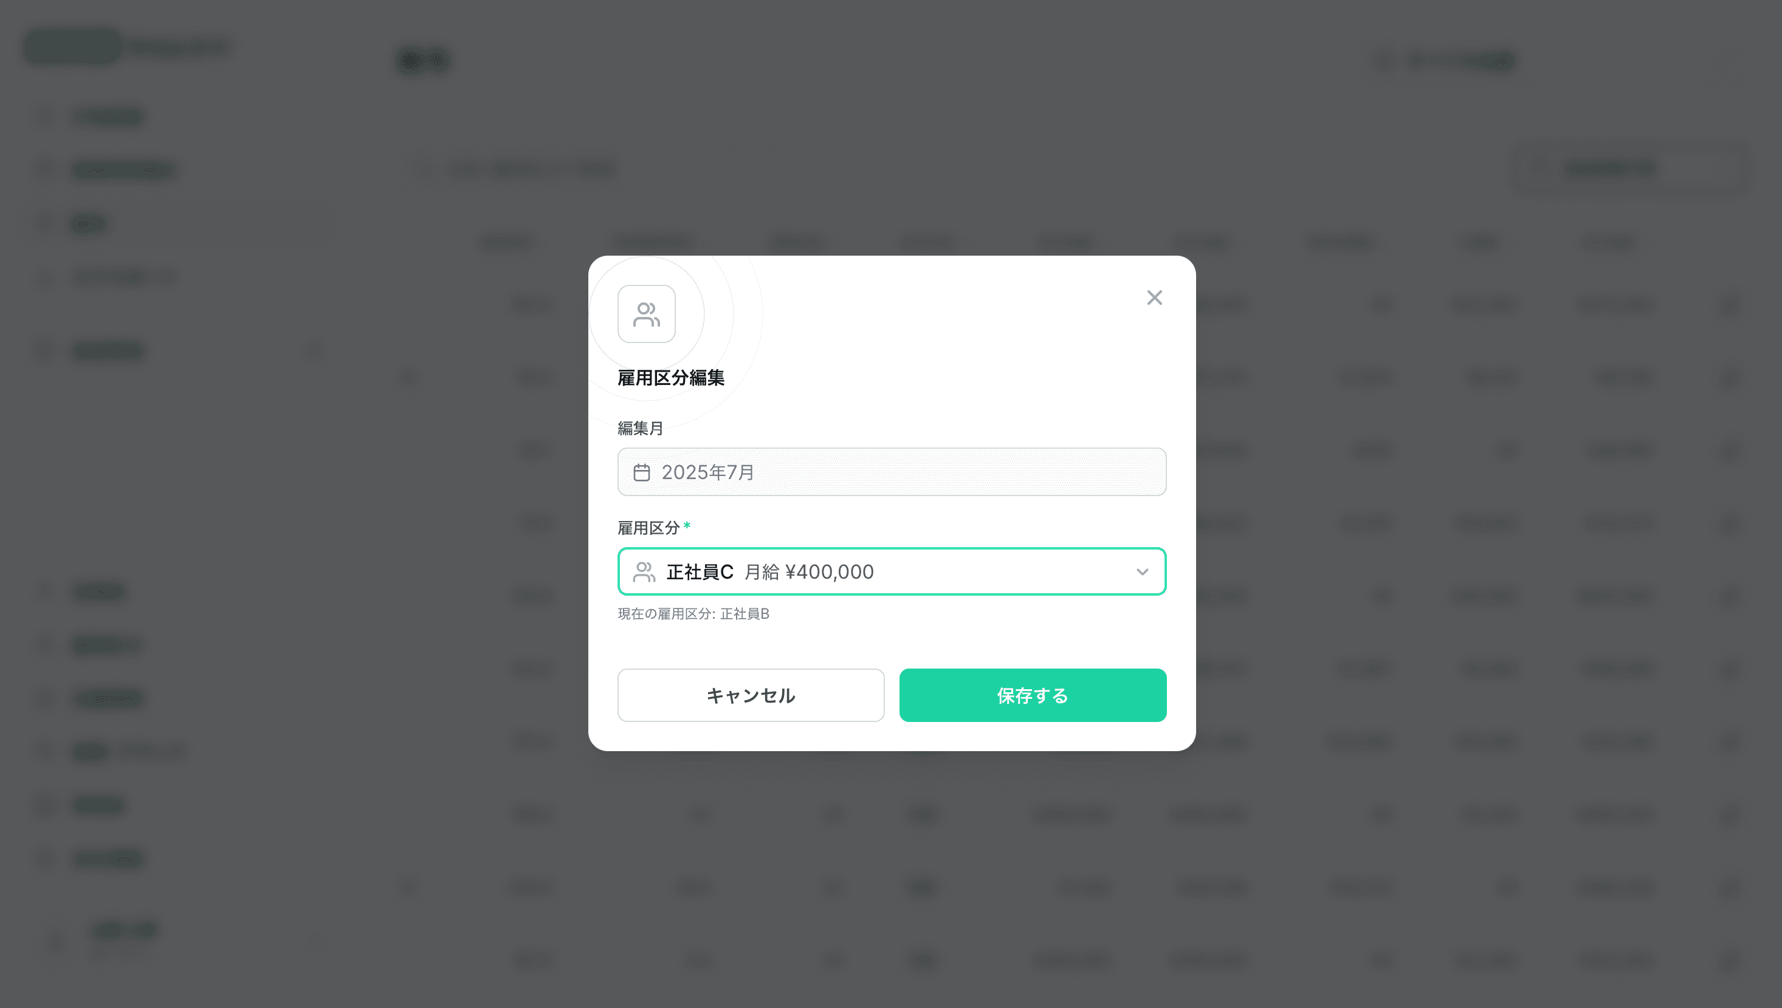The height and width of the screenshot is (1008, 1782).
Task: Click the blurred search bar above the table
Action: (596, 169)
